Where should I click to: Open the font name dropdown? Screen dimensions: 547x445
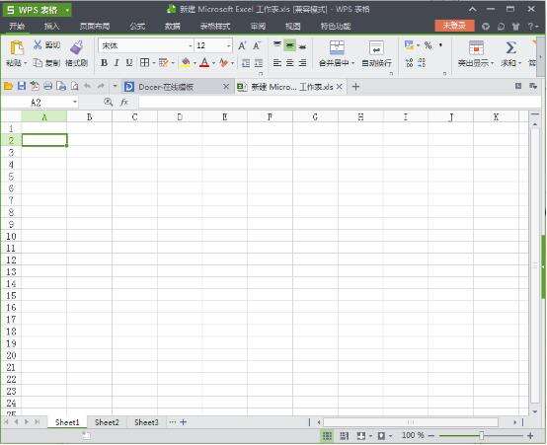191,45
